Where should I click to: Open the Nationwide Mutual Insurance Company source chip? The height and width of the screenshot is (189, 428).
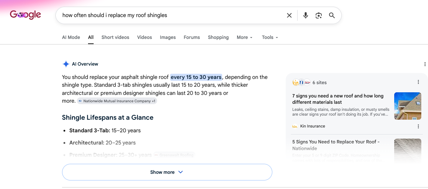(117, 101)
